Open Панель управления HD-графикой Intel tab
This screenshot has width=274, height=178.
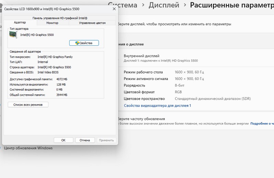(60, 18)
